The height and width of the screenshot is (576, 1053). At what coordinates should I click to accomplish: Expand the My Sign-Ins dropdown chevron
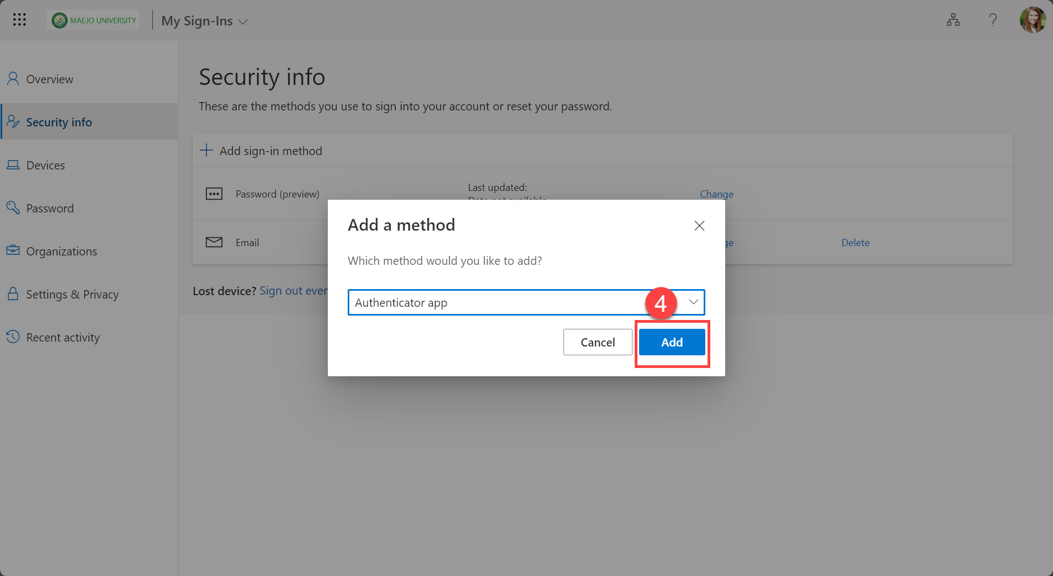pos(243,22)
